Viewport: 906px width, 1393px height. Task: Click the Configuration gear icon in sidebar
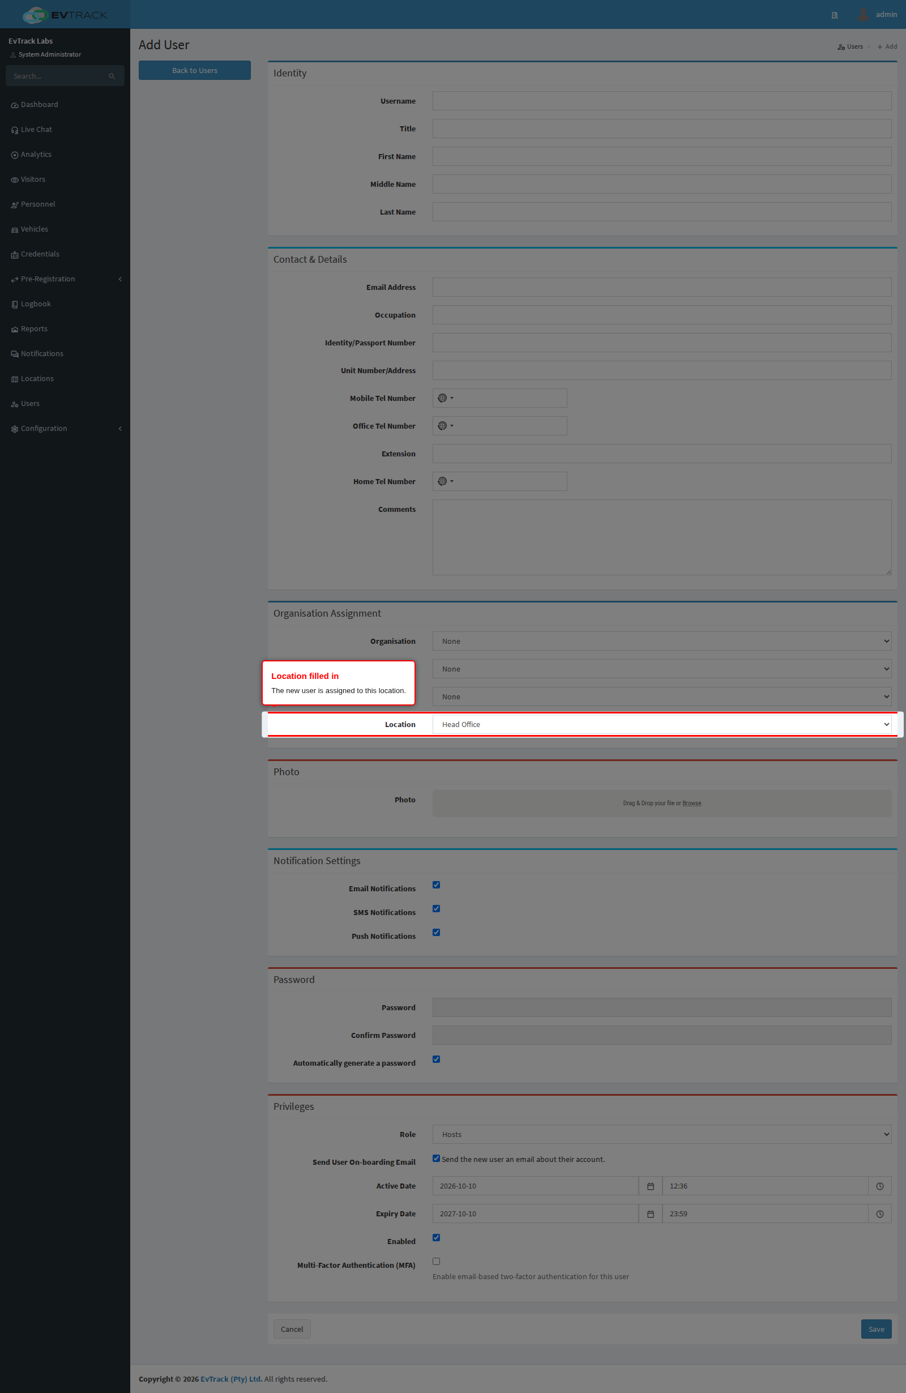[15, 429]
